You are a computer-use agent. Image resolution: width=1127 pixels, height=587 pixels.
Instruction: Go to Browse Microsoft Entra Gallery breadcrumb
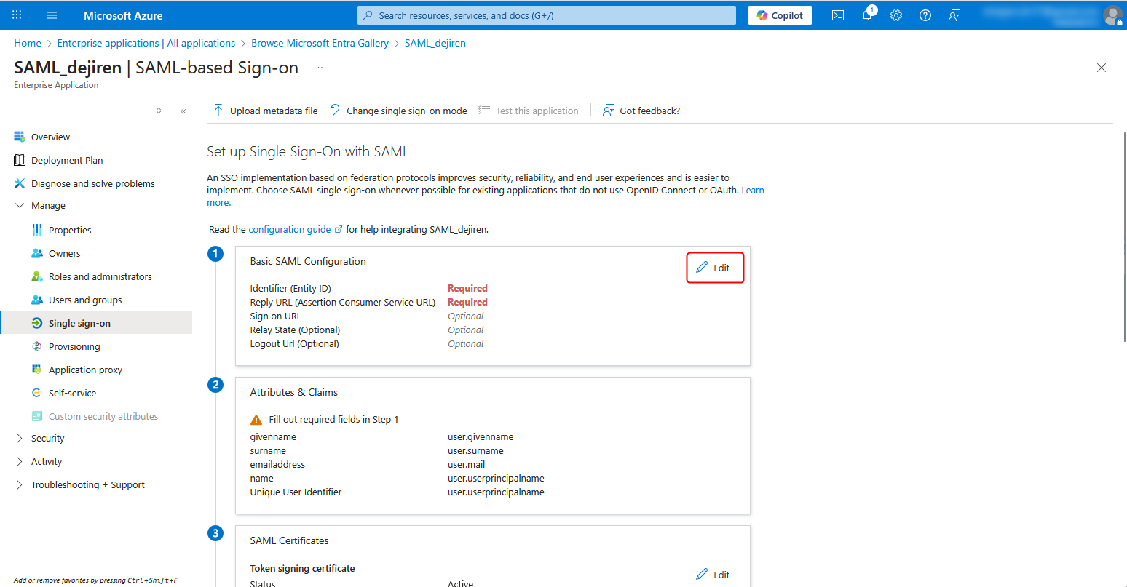pyautogui.click(x=320, y=43)
